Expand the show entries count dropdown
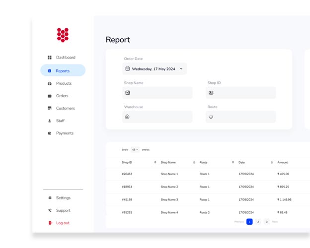This screenshot has height=248, width=310. click(x=135, y=149)
